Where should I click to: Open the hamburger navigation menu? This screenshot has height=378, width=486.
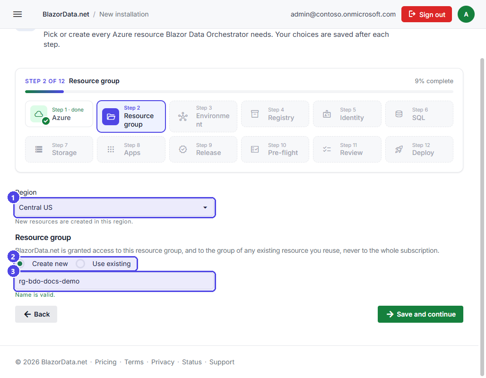click(17, 14)
